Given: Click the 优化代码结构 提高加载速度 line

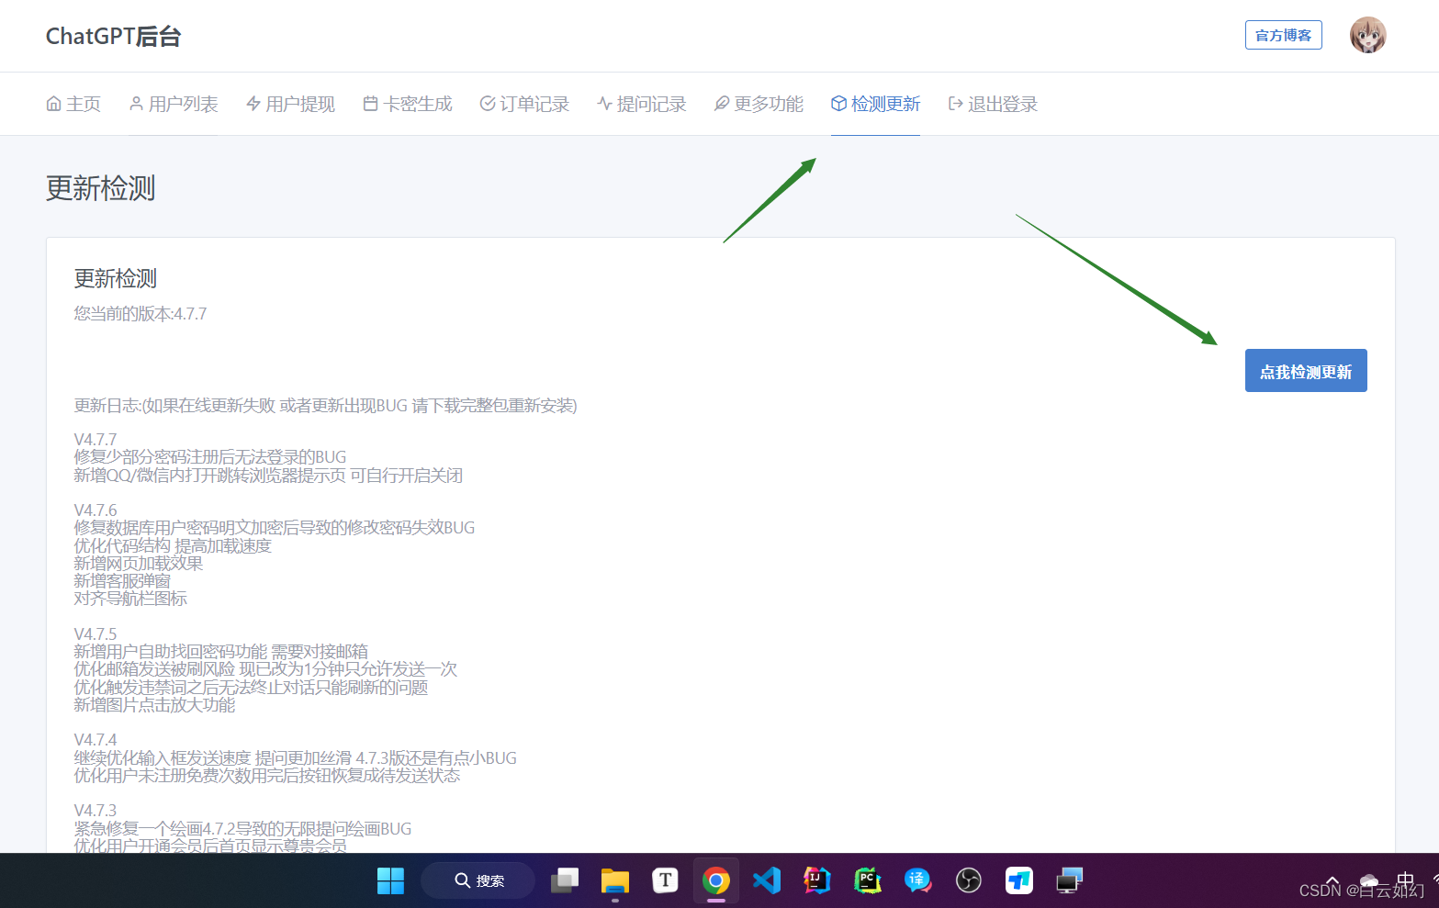Looking at the screenshot, I should pyautogui.click(x=173, y=545).
